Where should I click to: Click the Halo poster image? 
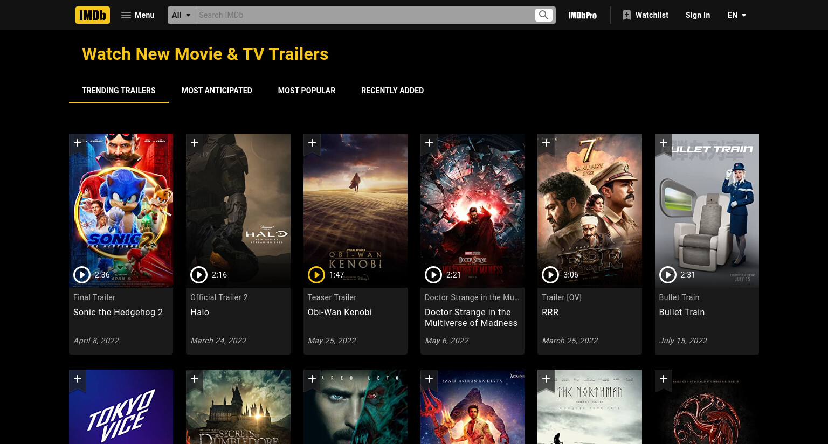(x=238, y=210)
